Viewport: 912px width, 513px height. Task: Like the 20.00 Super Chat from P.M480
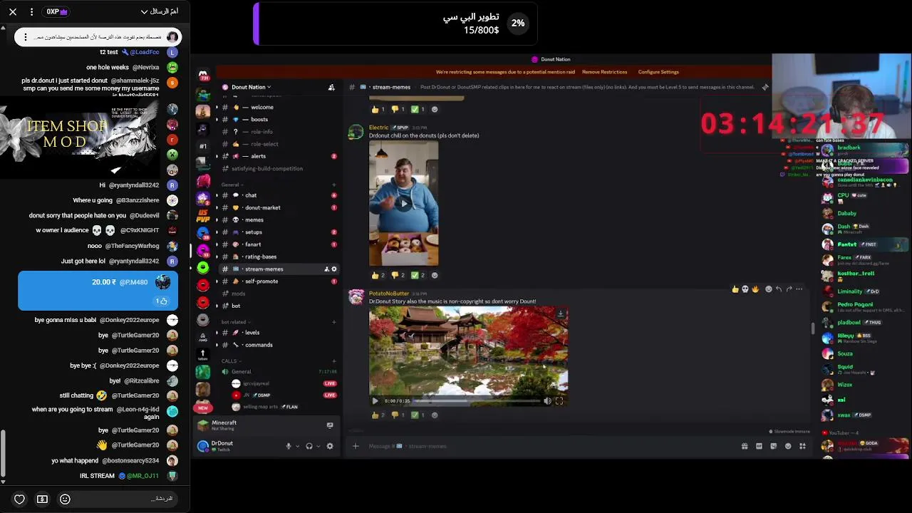tap(162, 301)
